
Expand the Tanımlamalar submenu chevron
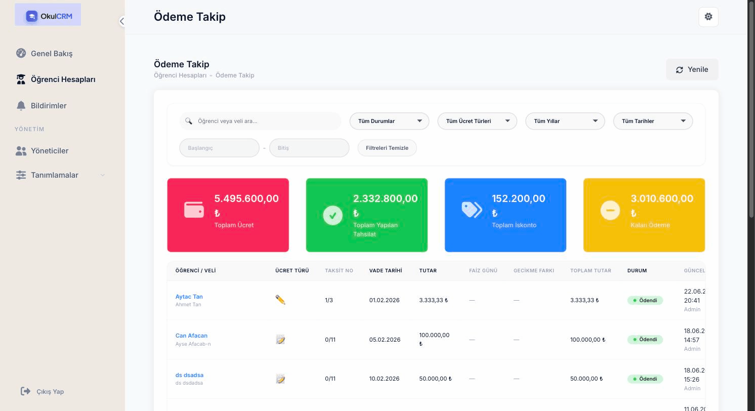pyautogui.click(x=103, y=175)
